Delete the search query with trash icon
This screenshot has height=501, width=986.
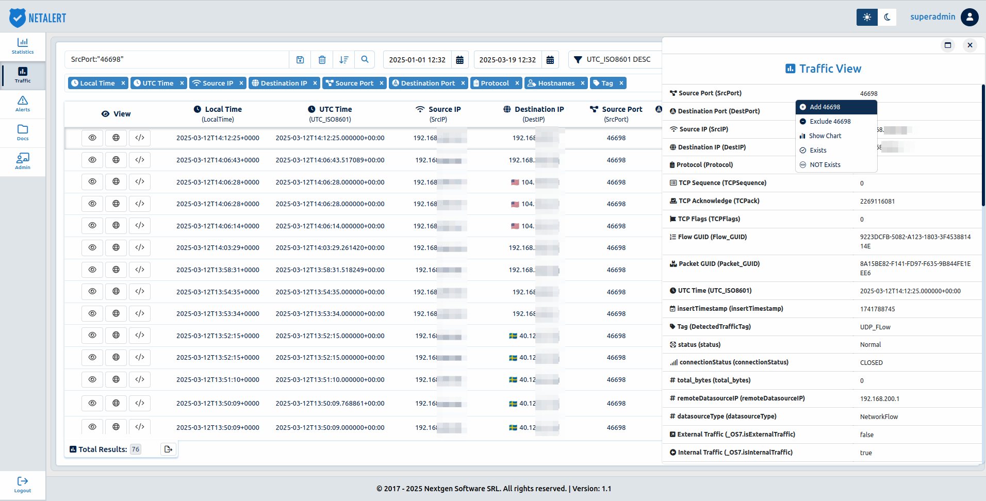point(322,60)
